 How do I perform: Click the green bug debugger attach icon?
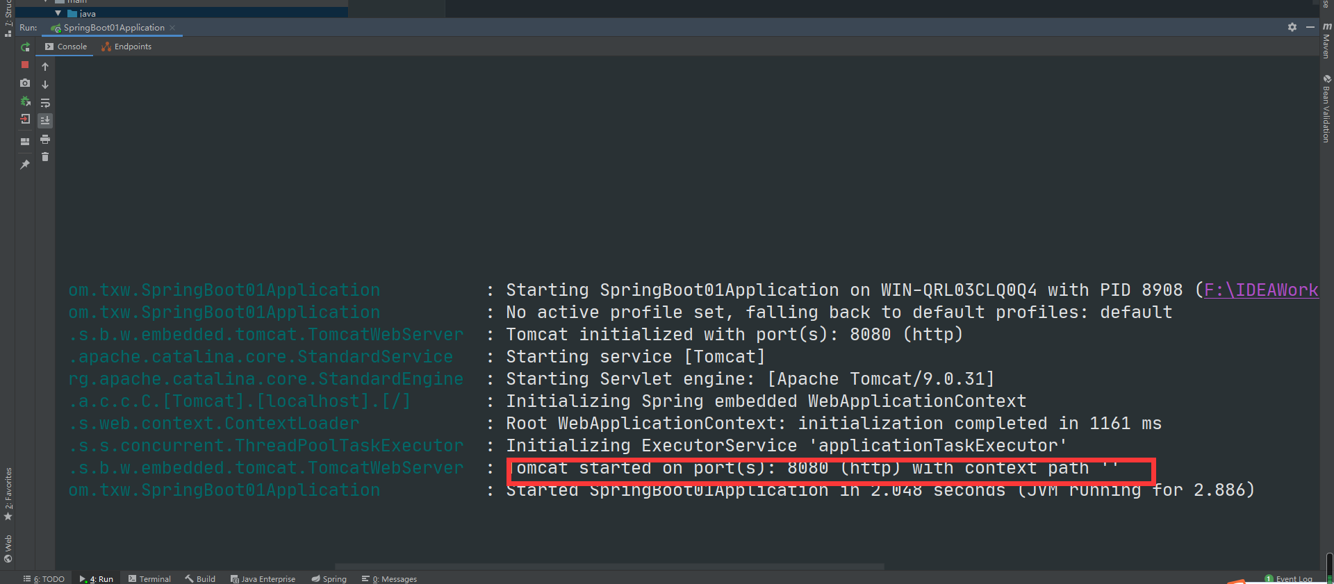pyautogui.click(x=25, y=101)
